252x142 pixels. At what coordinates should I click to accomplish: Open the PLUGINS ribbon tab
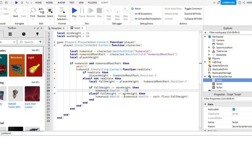92,3
